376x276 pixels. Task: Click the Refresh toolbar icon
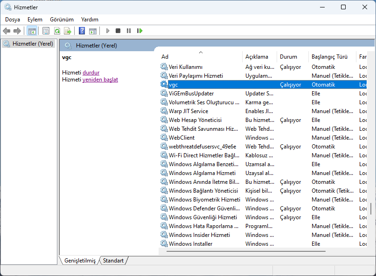pos(57,31)
